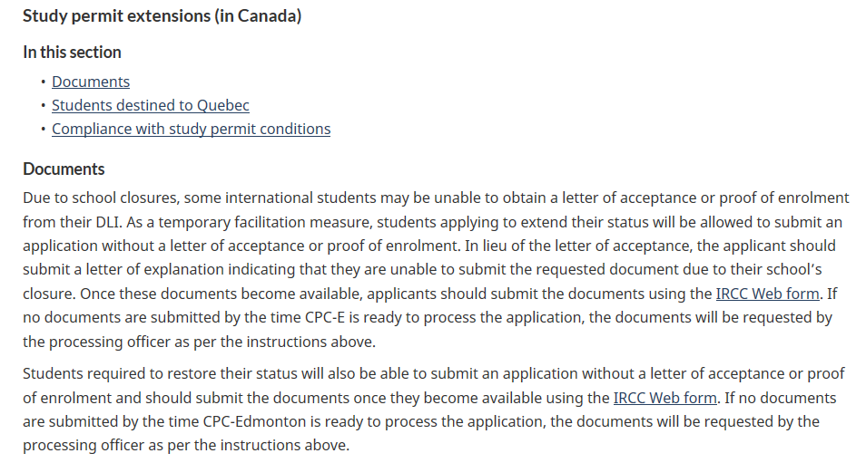Click the Study permit extensions (in Canada) heading
Image resolution: width=866 pixels, height=463 pixels.
[162, 16]
